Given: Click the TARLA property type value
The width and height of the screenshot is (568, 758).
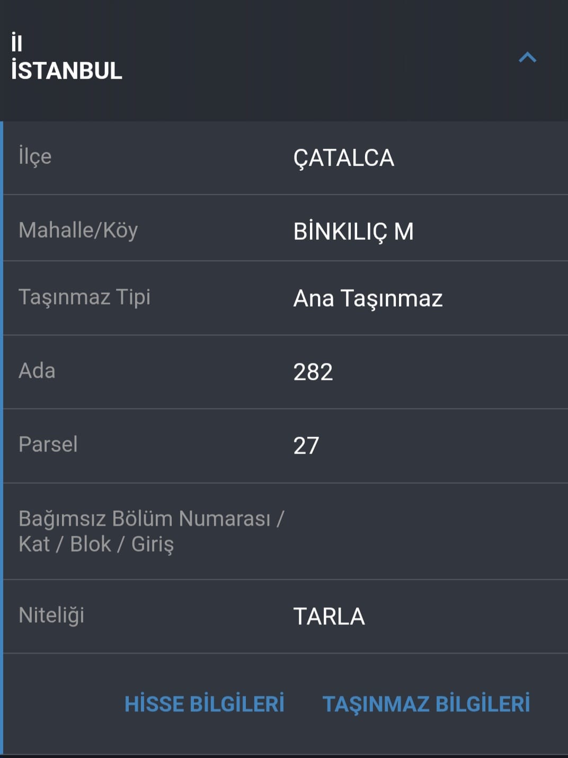Looking at the screenshot, I should (330, 616).
